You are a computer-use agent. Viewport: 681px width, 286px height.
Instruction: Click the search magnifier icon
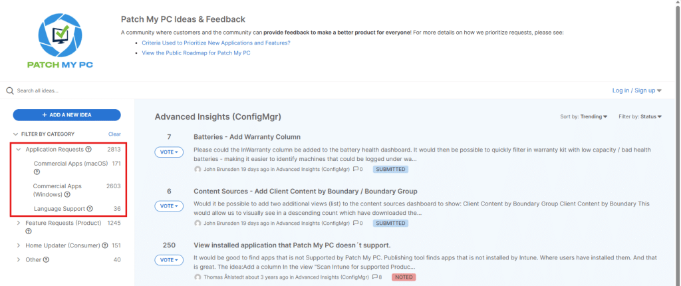click(x=10, y=90)
